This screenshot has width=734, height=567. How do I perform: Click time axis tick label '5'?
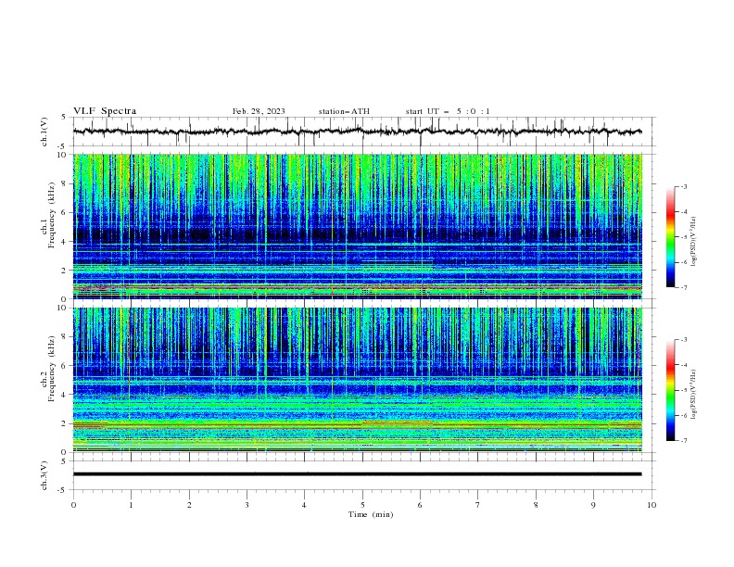point(362,505)
